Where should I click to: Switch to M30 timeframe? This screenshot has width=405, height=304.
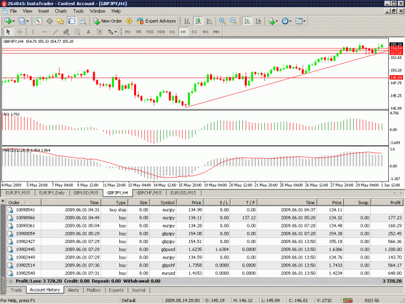(x=161, y=32)
